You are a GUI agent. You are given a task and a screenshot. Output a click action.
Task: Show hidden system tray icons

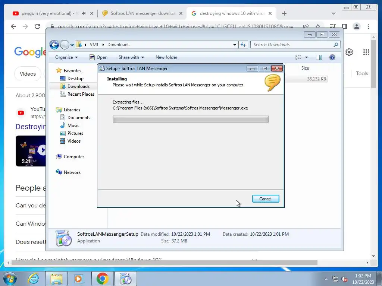[326, 279]
